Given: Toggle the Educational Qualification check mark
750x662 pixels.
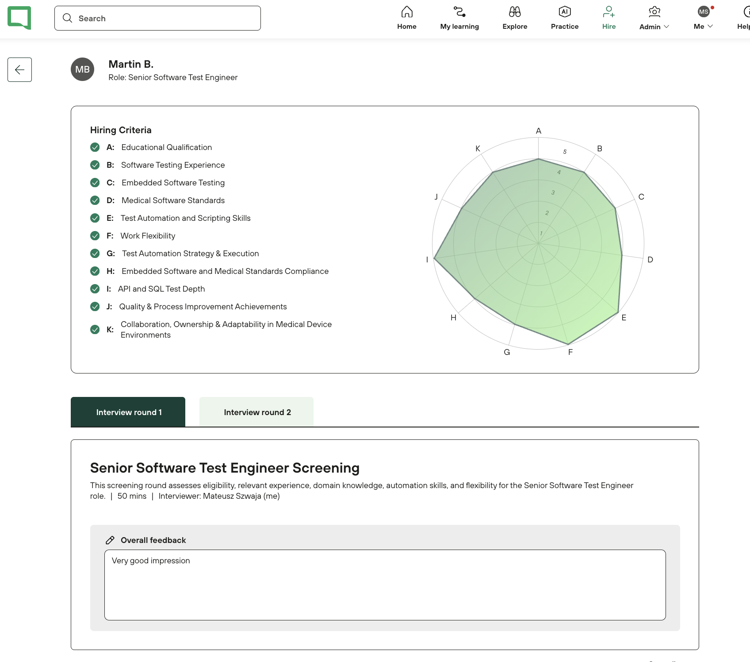Looking at the screenshot, I should tap(95, 147).
